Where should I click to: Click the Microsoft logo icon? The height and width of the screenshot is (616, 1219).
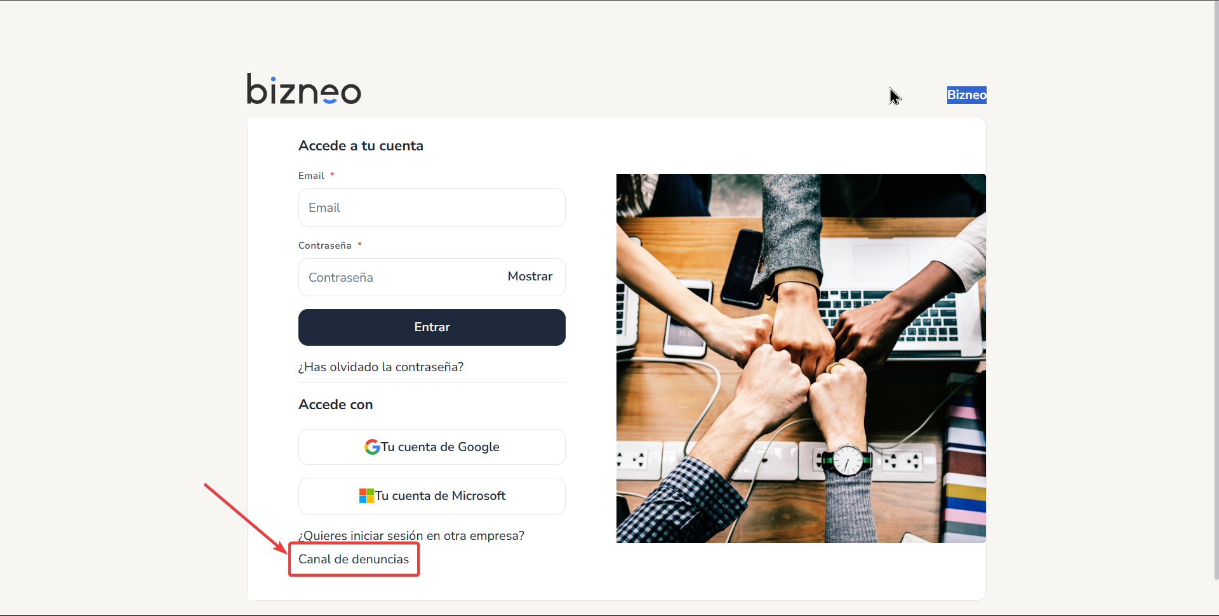(x=366, y=496)
